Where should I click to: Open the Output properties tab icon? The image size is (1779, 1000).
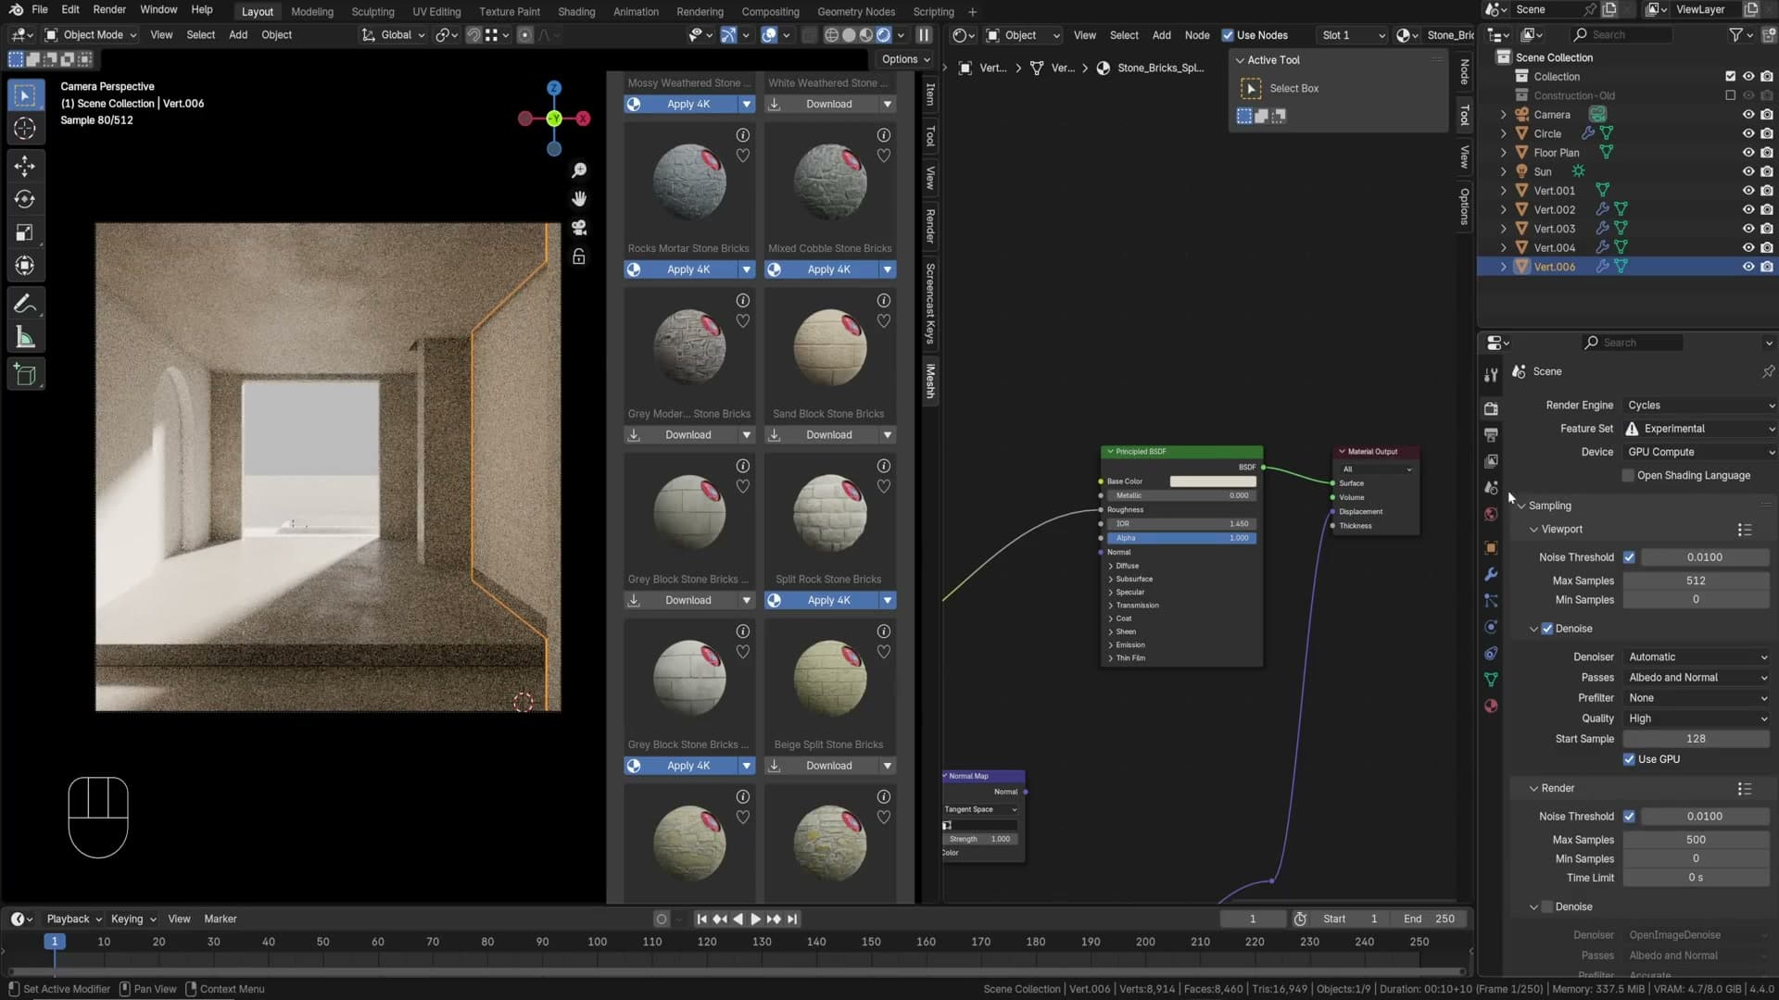(1491, 434)
